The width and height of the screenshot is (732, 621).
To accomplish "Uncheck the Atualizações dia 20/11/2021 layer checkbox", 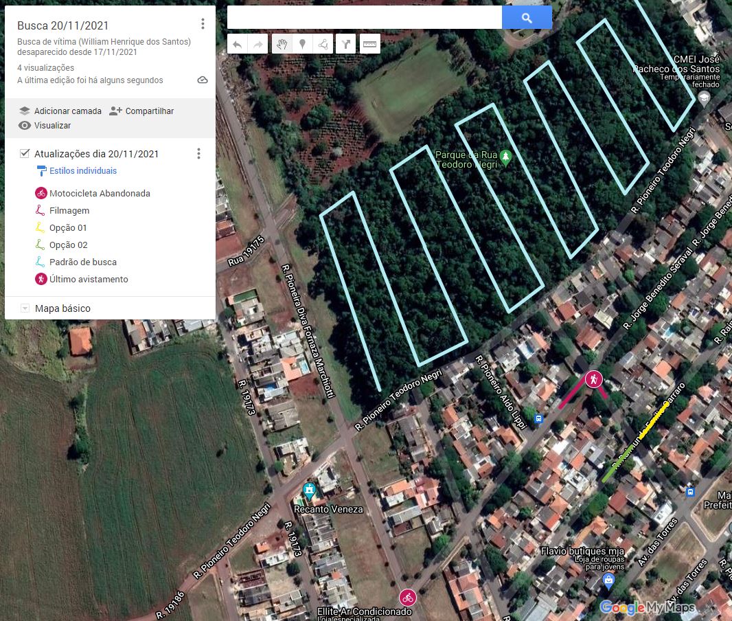I will point(25,153).
